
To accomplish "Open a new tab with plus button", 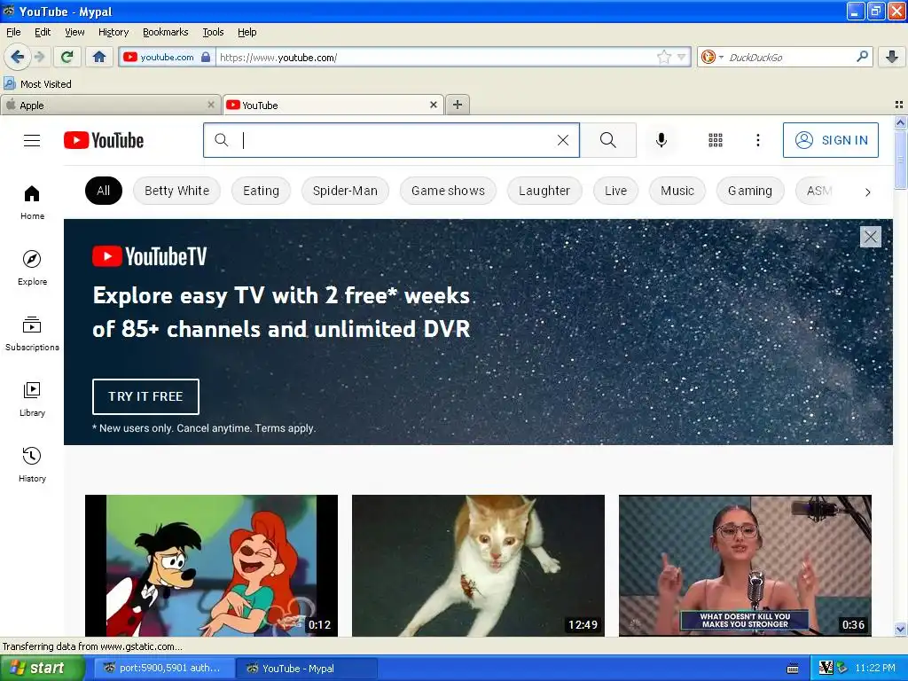I will point(458,105).
